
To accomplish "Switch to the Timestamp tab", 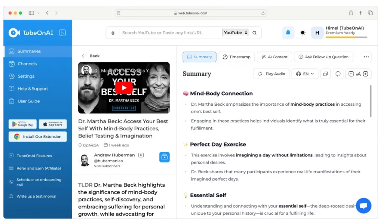I will point(236,57).
